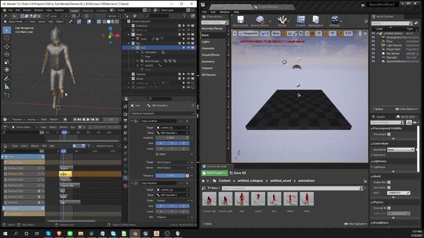Click the Windows Start button

5,233
